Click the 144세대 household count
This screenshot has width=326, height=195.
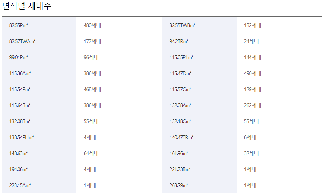253,57
